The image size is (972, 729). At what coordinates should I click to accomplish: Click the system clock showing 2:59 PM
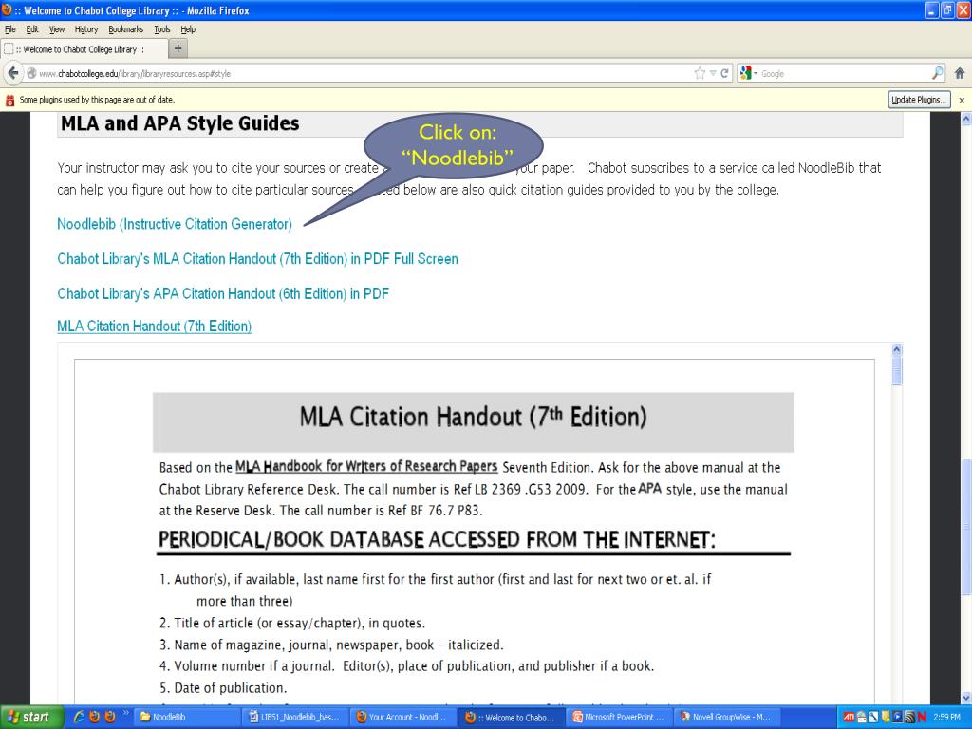(x=947, y=718)
